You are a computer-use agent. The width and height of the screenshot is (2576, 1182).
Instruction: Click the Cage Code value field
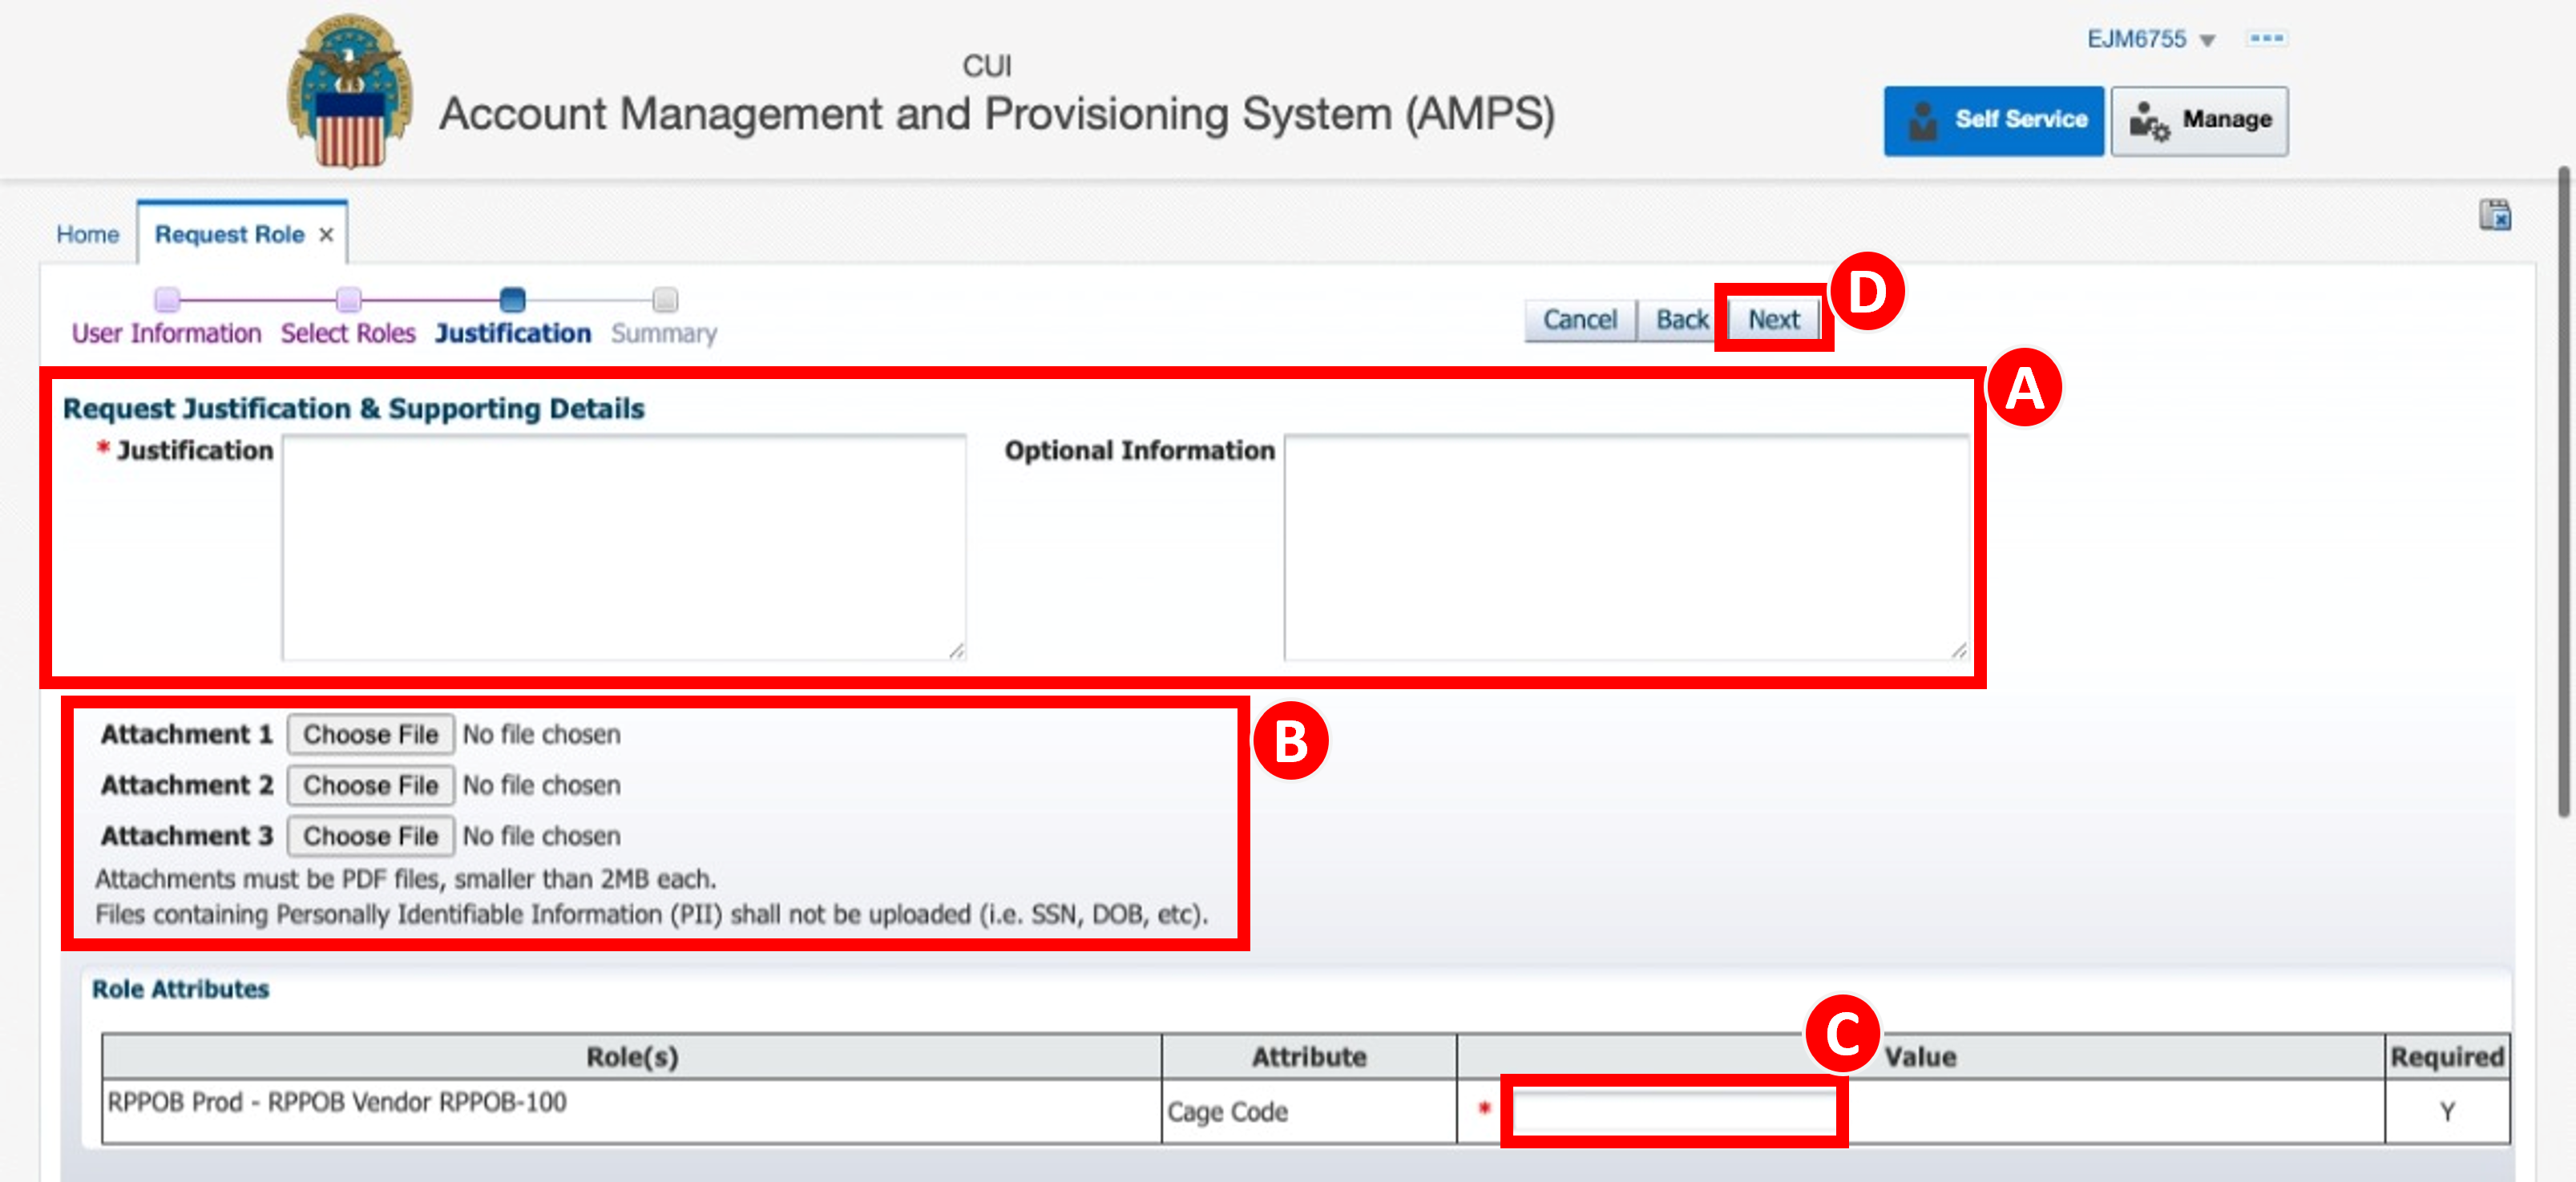coord(1673,1111)
